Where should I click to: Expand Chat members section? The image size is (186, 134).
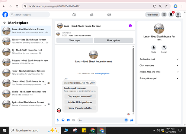159,65
